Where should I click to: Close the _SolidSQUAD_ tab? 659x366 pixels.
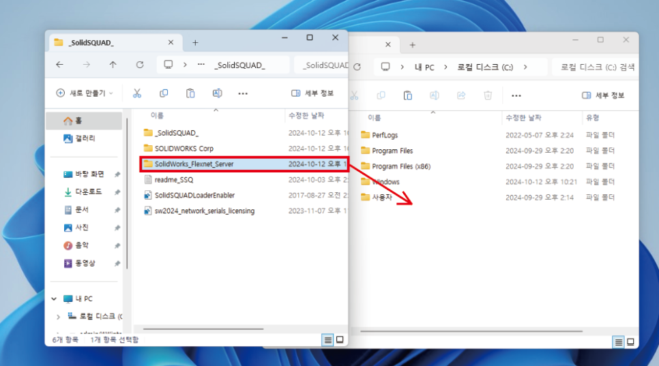click(171, 42)
